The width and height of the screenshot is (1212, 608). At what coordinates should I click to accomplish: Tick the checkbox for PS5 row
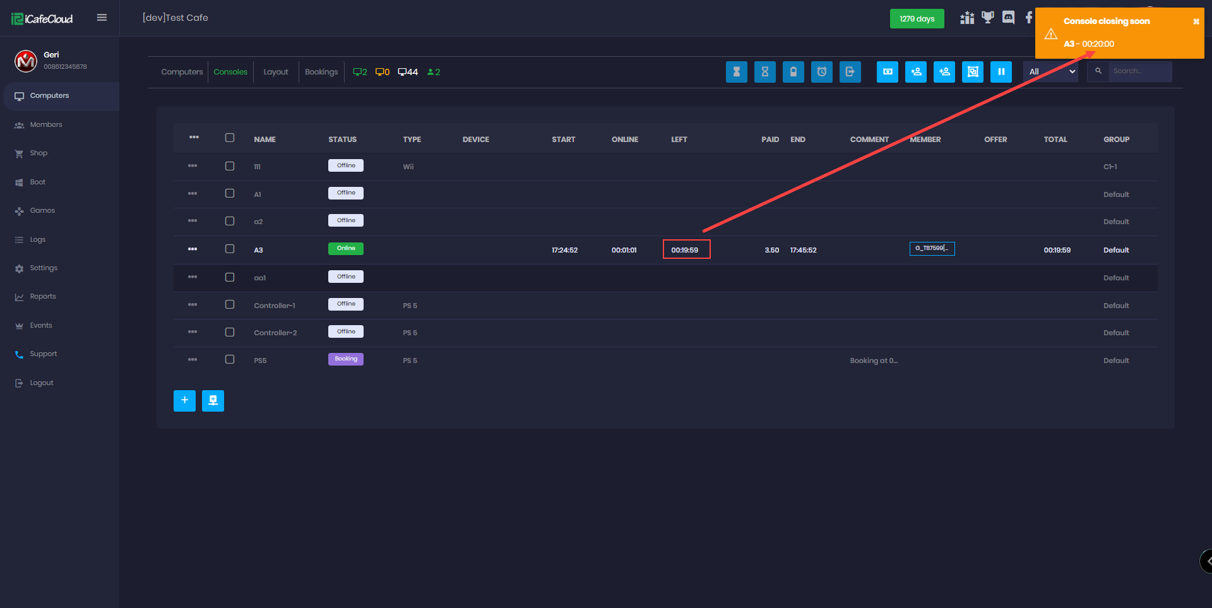(230, 359)
